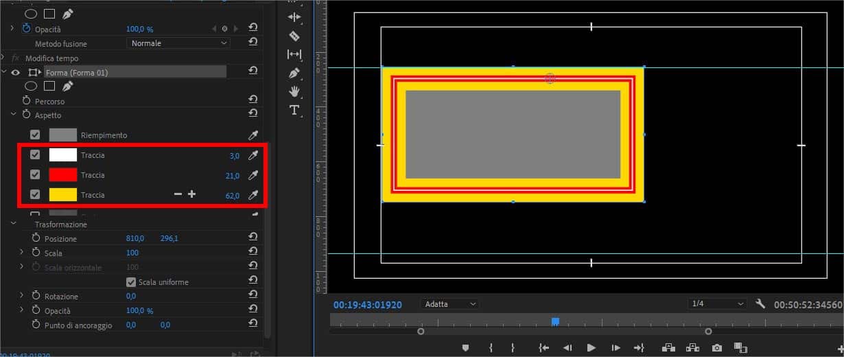Screen dimensions: 844x357
Task: Open the yellow Traccia color swatch
Action: tap(62, 195)
